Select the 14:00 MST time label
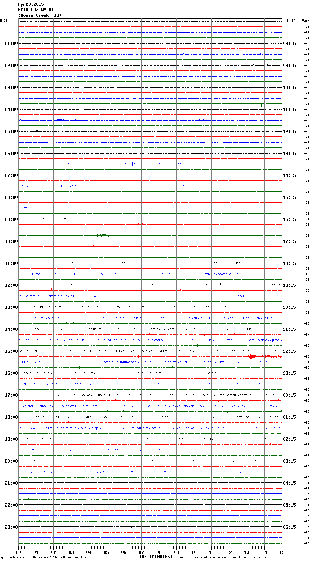This screenshot has height=562, width=311. coord(11,329)
